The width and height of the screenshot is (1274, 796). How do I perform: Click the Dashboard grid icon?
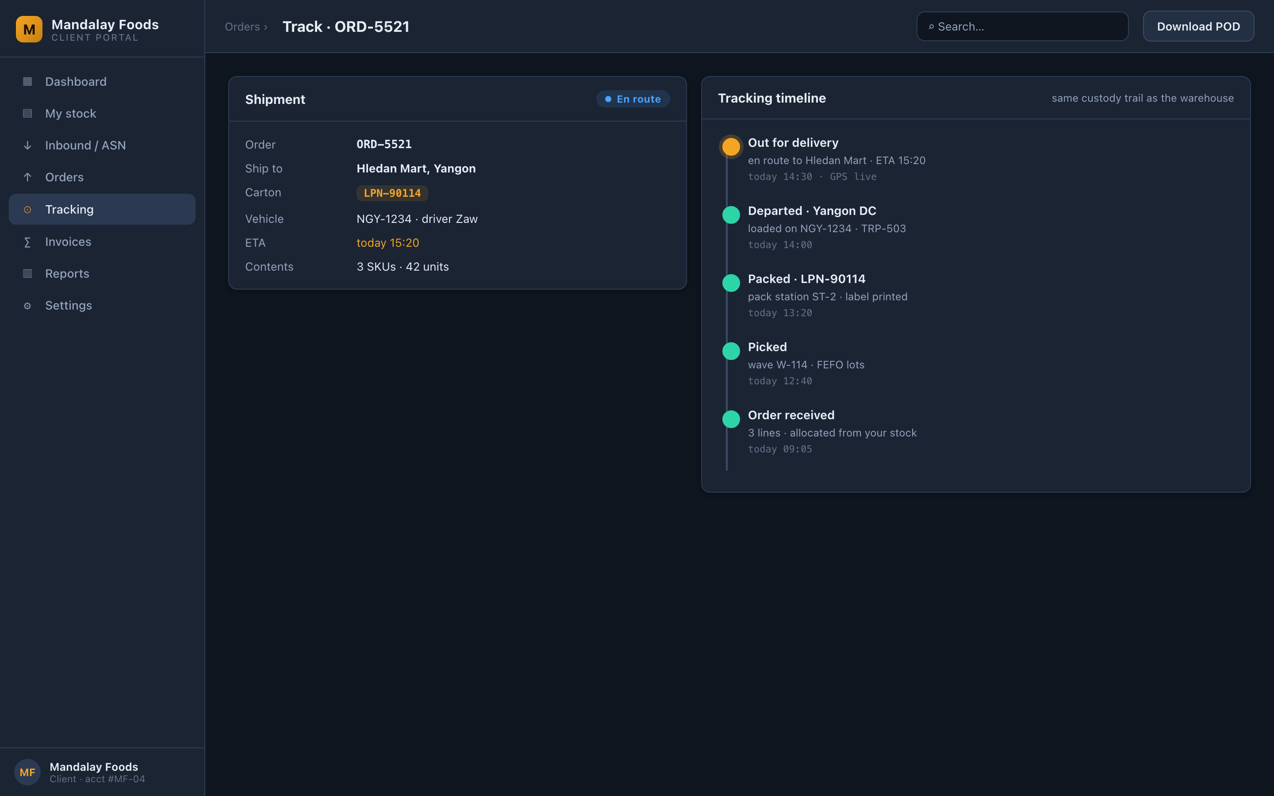pos(27,82)
